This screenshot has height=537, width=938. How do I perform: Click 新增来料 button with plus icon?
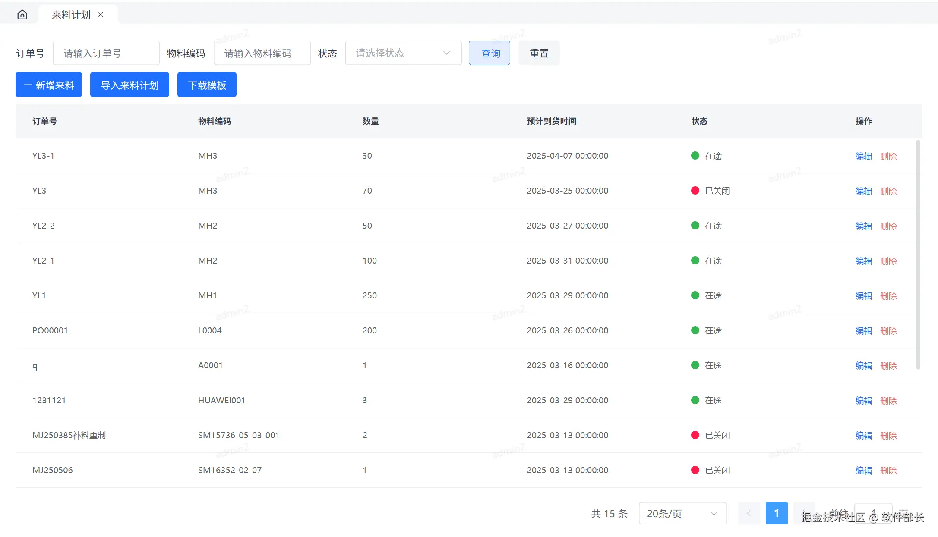49,85
